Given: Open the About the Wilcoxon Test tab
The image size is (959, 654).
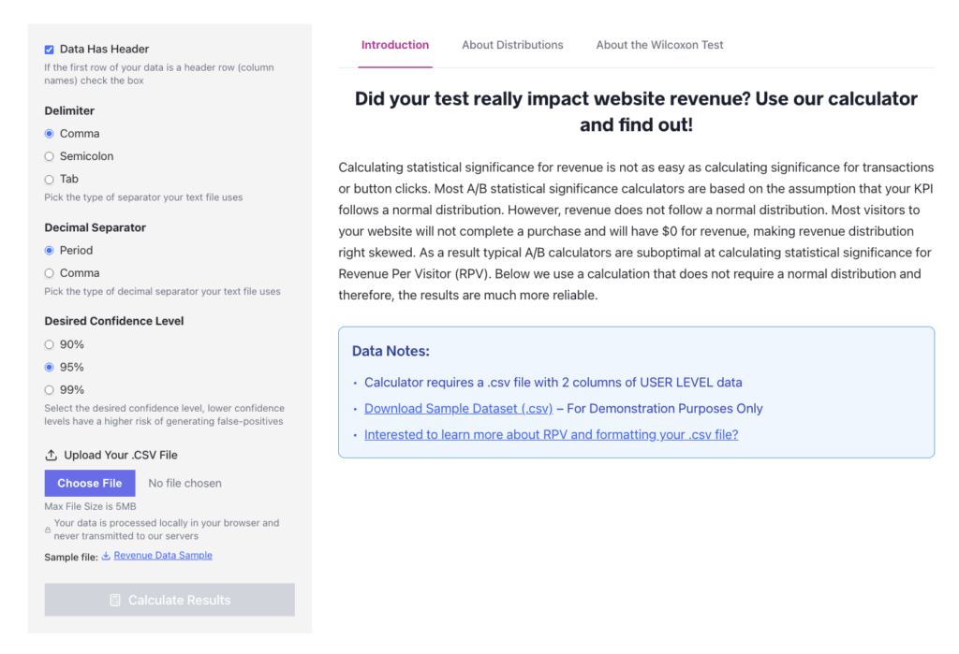Looking at the screenshot, I should coord(659,45).
